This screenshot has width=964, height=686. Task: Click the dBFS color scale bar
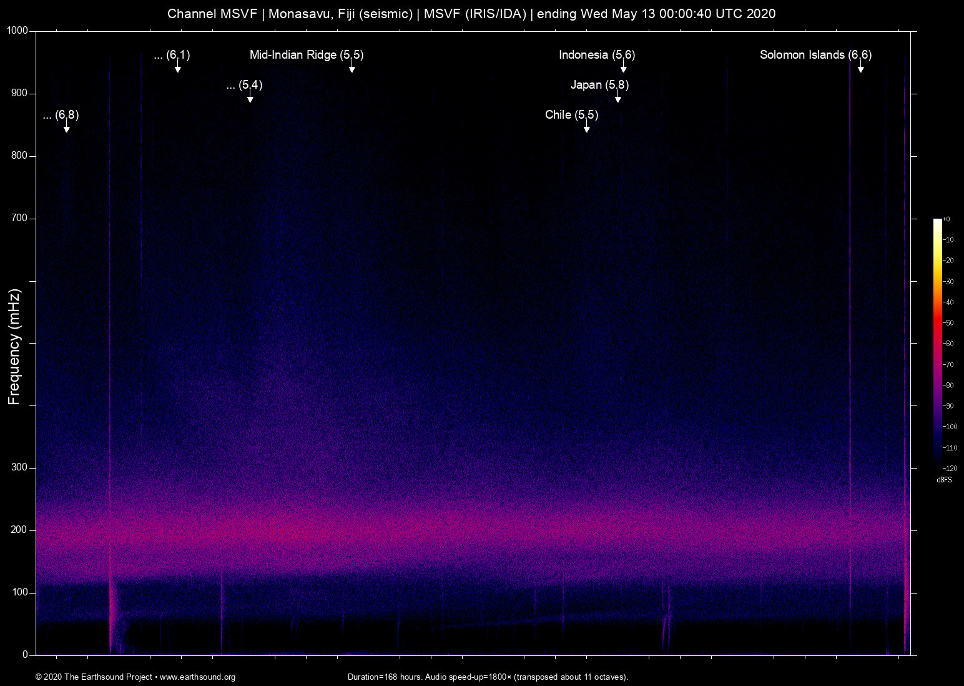pyautogui.click(x=937, y=342)
